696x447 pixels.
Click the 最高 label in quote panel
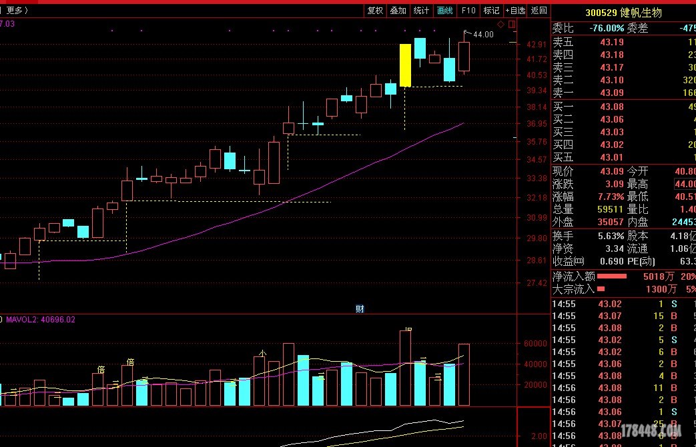(x=637, y=184)
